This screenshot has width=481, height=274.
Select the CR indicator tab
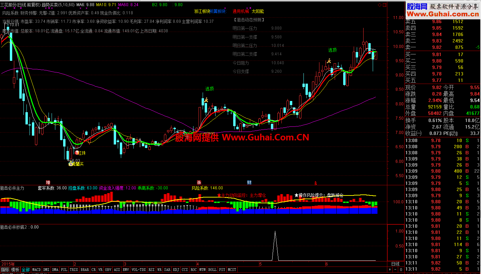pos(93,270)
